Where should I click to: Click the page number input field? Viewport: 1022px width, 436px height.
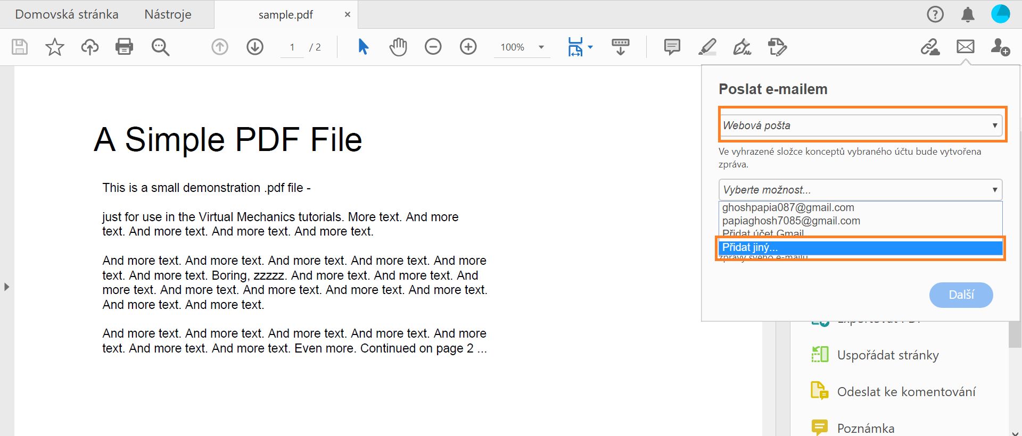pyautogui.click(x=292, y=47)
